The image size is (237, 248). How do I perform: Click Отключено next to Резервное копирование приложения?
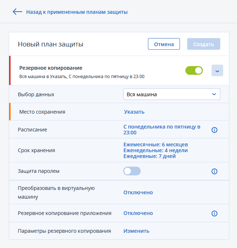pos(138,213)
